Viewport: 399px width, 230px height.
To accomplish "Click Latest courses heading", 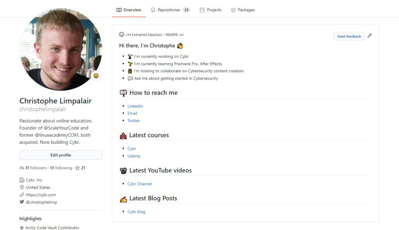I will tap(149, 135).
